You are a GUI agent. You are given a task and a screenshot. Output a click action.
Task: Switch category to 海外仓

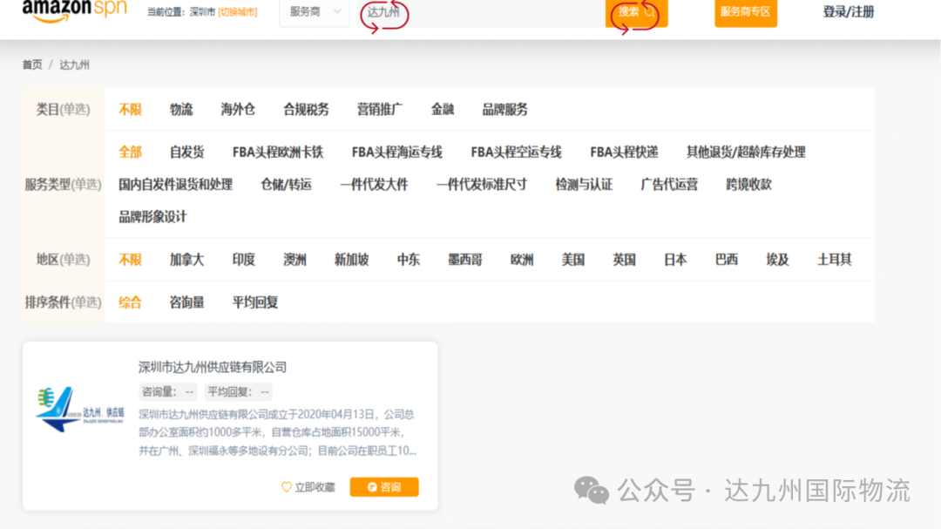[x=238, y=108]
